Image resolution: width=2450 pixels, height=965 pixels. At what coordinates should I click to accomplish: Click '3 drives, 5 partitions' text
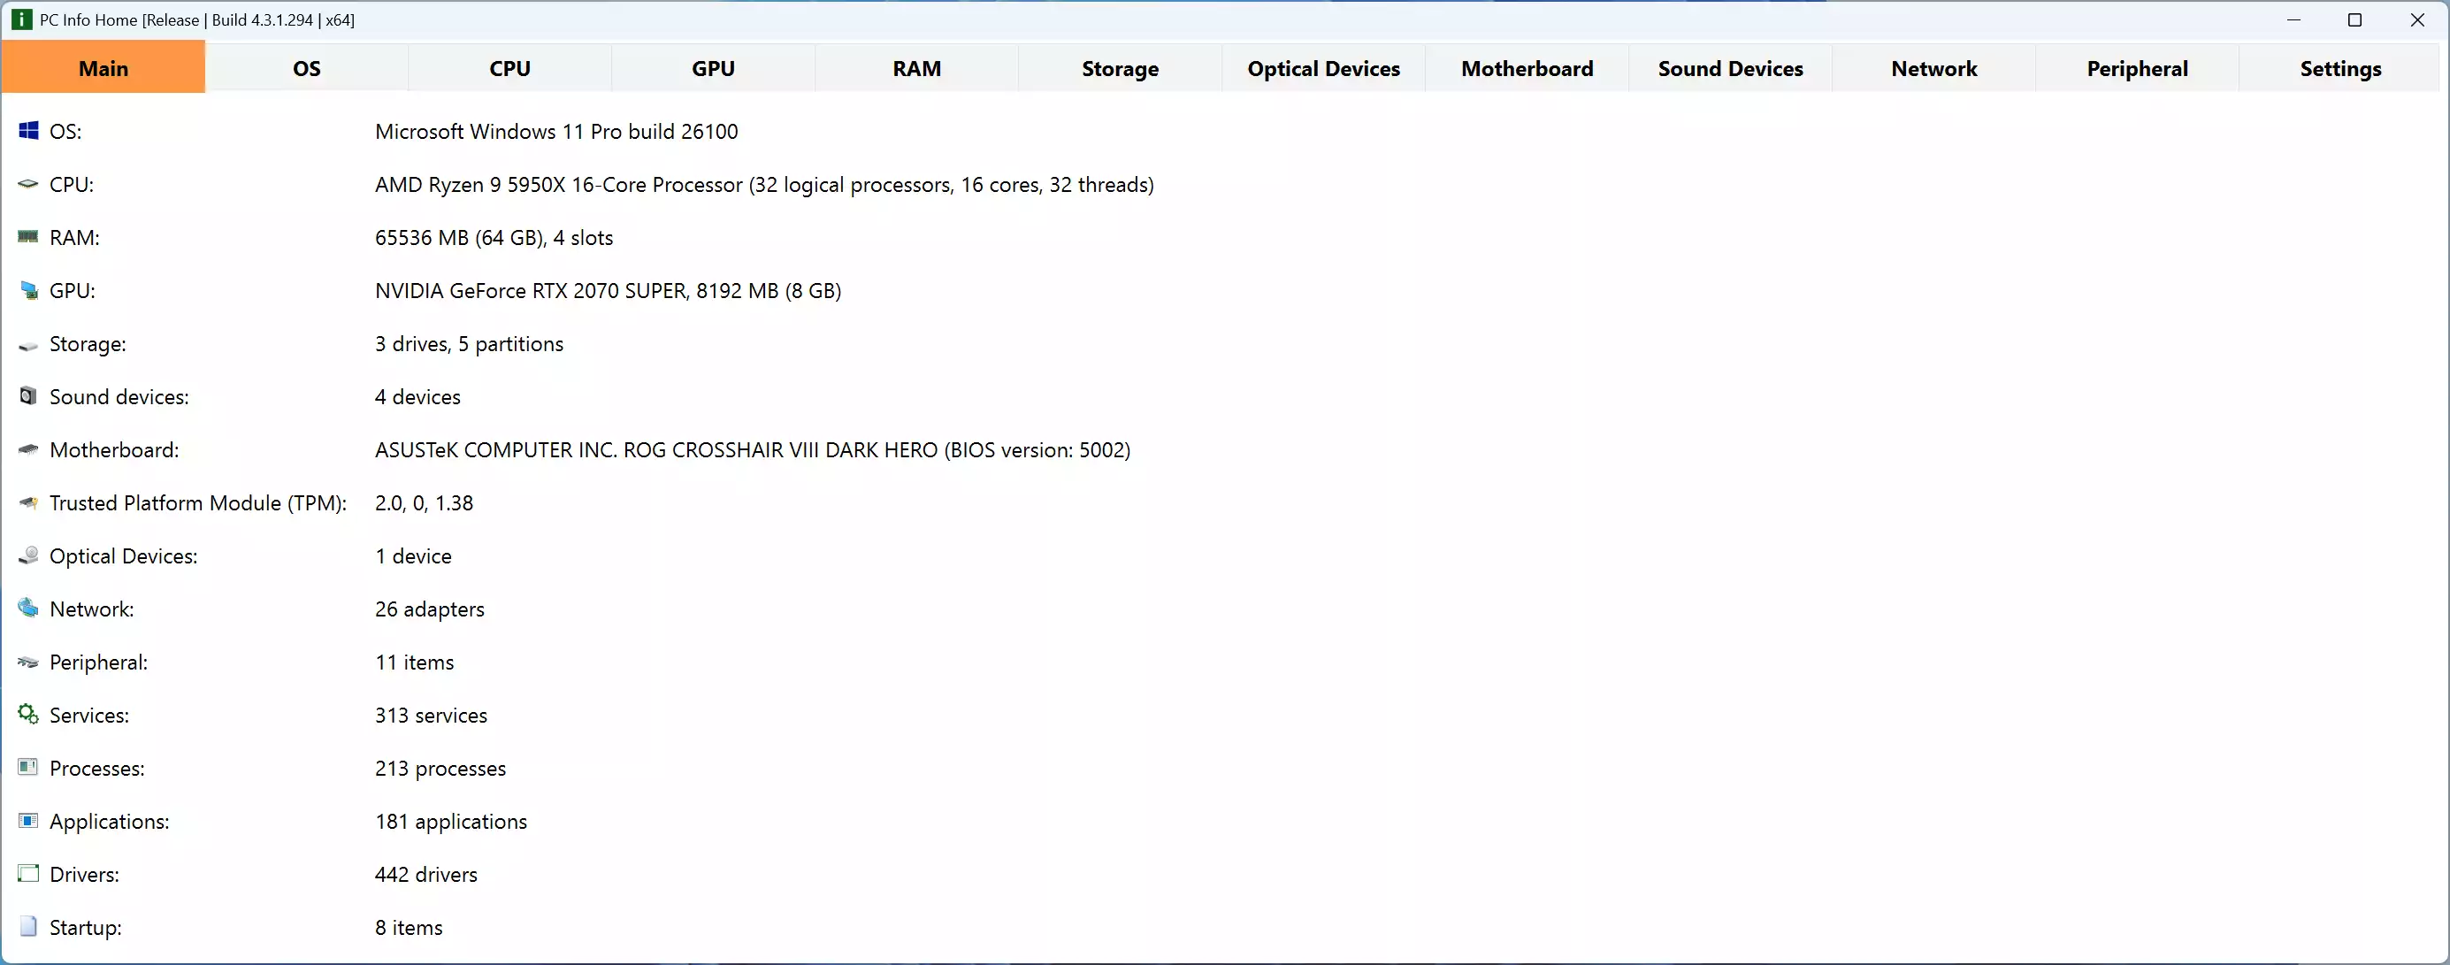tap(469, 344)
